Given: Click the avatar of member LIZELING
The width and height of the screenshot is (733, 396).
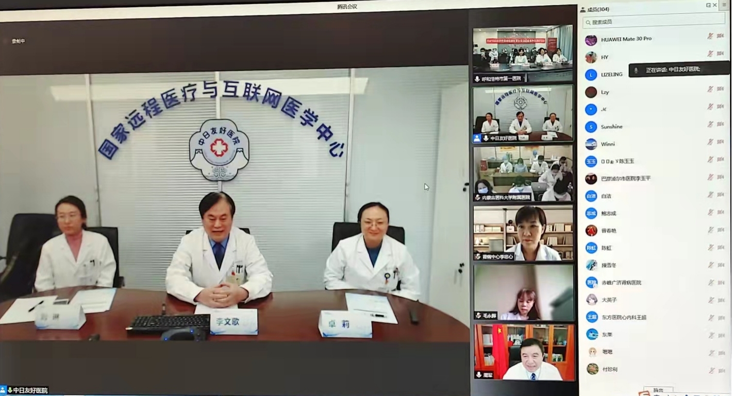Looking at the screenshot, I should coord(591,75).
